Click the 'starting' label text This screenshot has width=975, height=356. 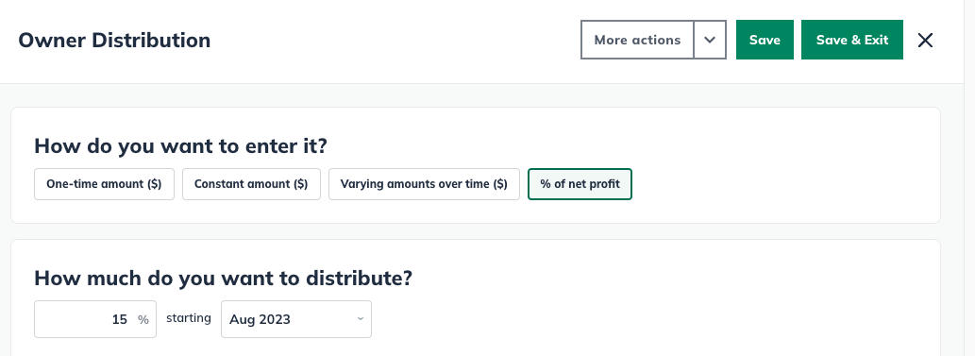click(189, 318)
